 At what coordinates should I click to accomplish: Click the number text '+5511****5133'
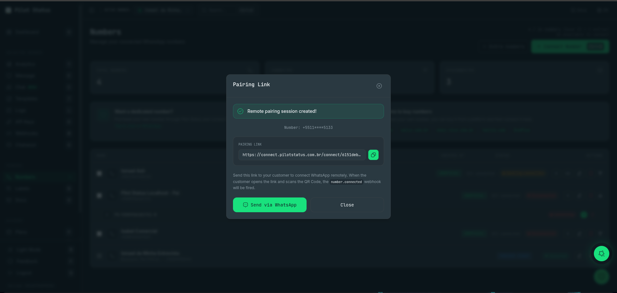pos(317,128)
